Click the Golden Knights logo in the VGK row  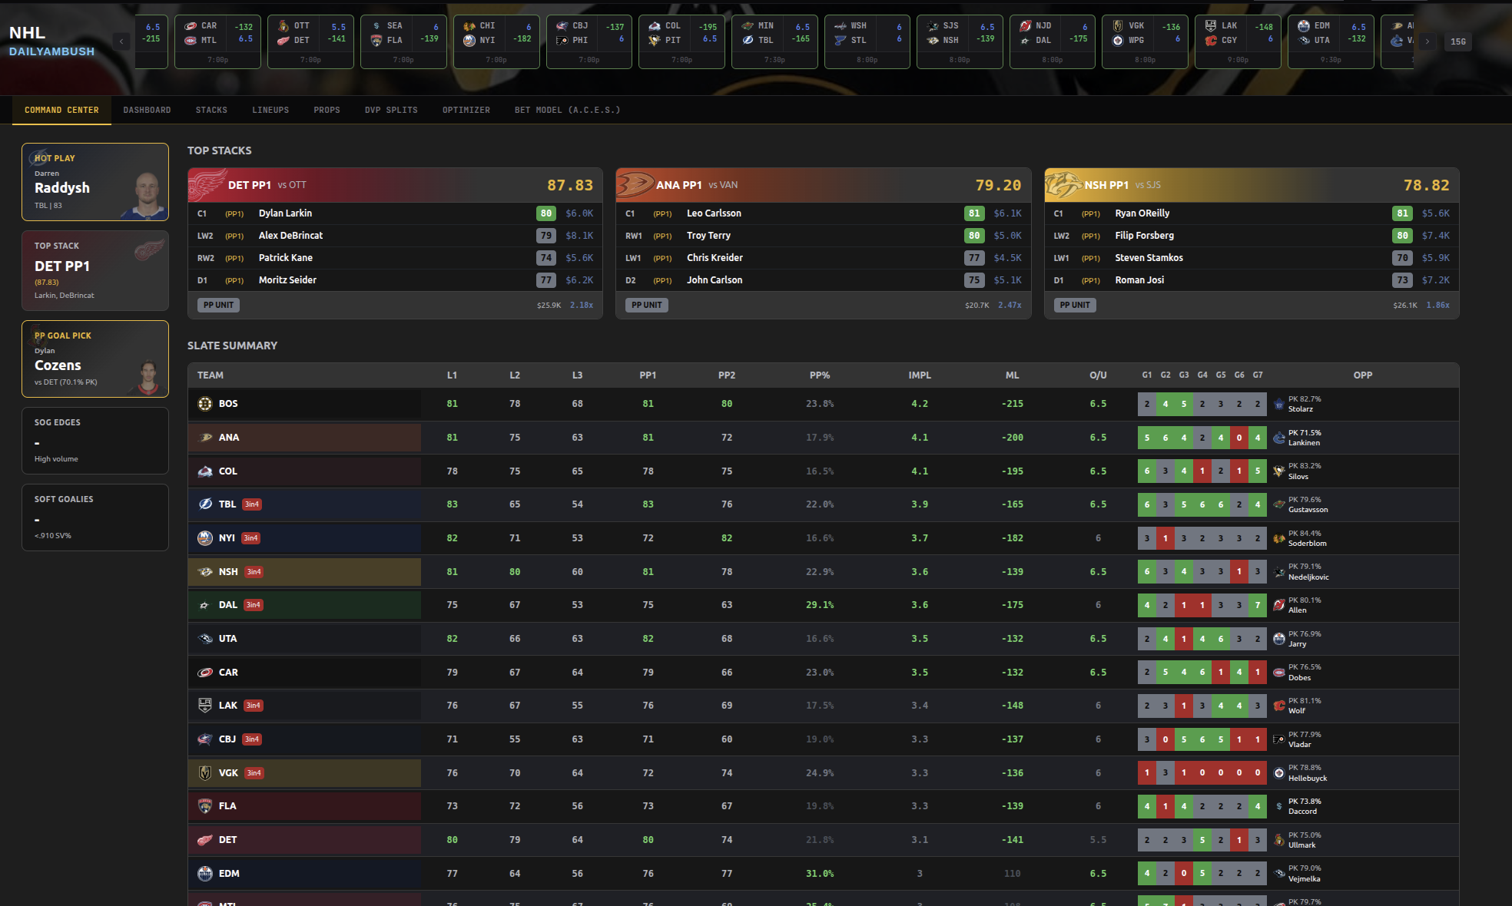coord(204,773)
